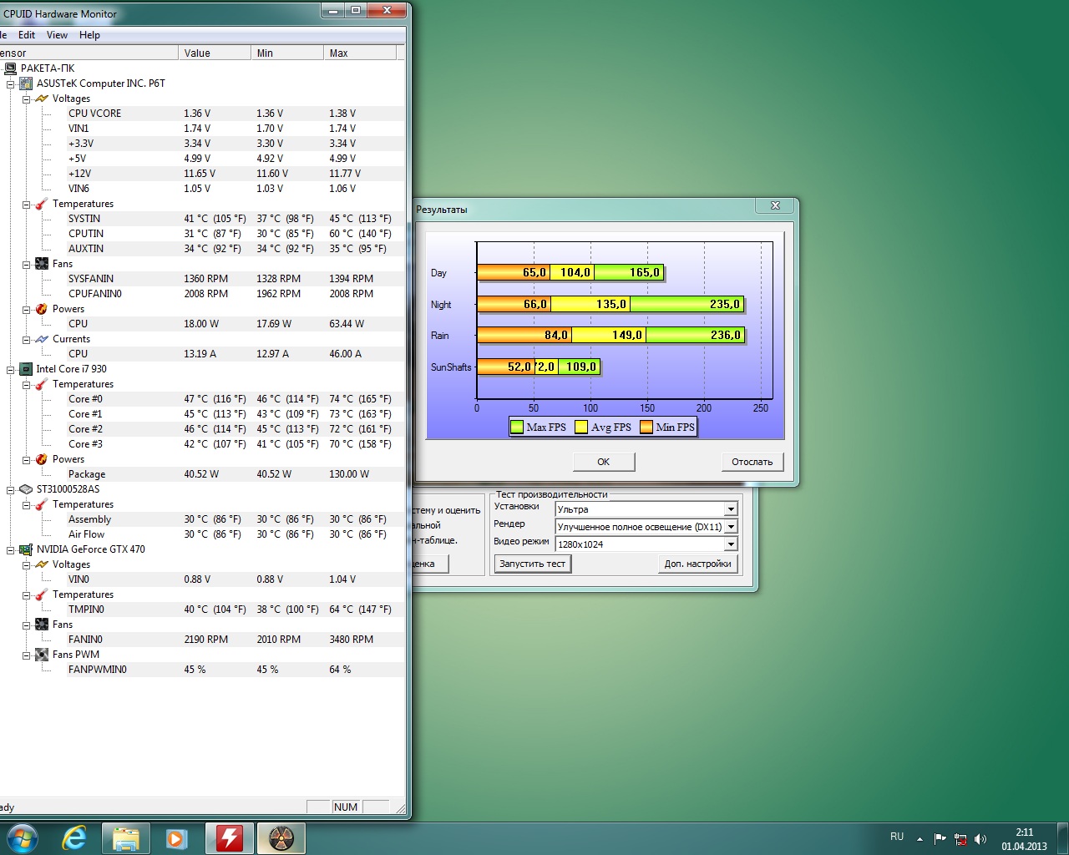Image resolution: width=1069 pixels, height=855 pixels.
Task: Click the motherboard Voltages lightning icon
Action: click(42, 99)
